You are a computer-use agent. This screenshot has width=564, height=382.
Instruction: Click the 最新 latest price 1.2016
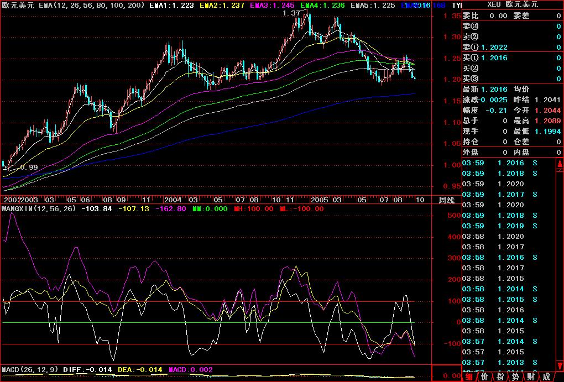(x=494, y=89)
